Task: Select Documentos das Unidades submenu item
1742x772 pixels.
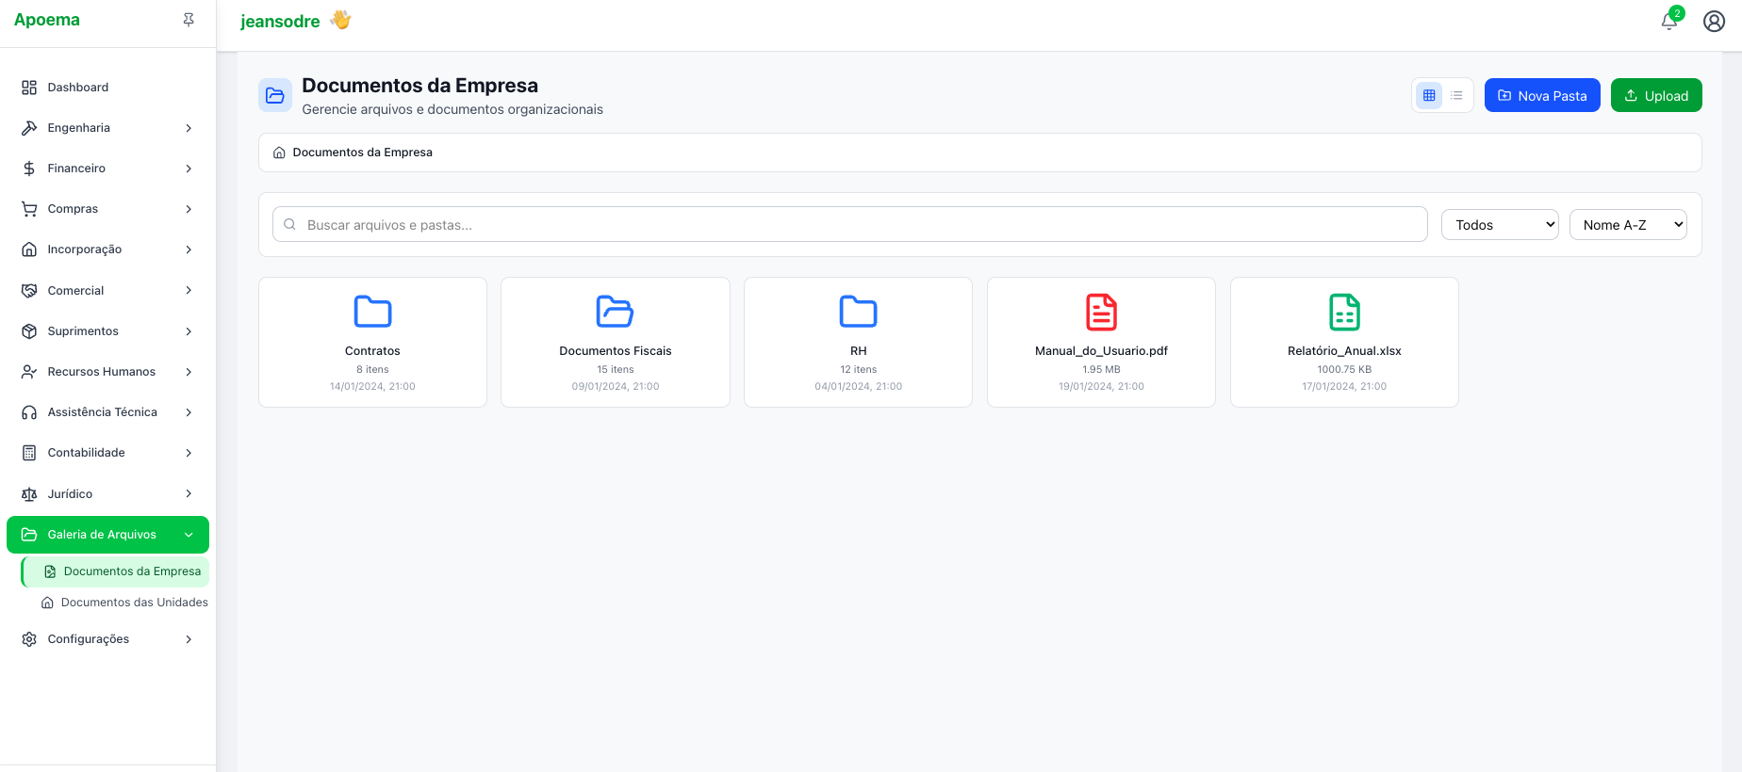Action: tap(134, 603)
